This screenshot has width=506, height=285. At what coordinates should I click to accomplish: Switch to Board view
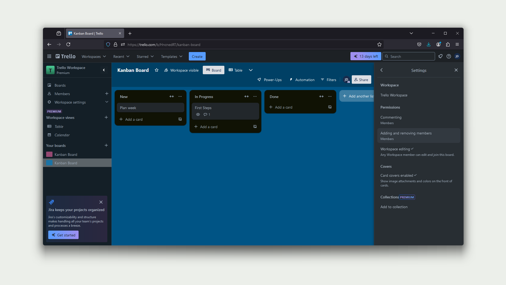click(x=214, y=70)
